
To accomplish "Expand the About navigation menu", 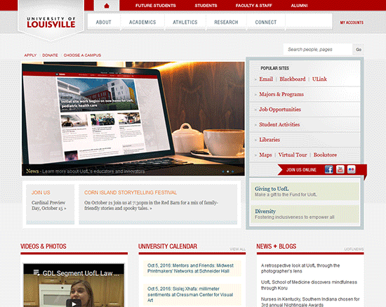I will (104, 22).
